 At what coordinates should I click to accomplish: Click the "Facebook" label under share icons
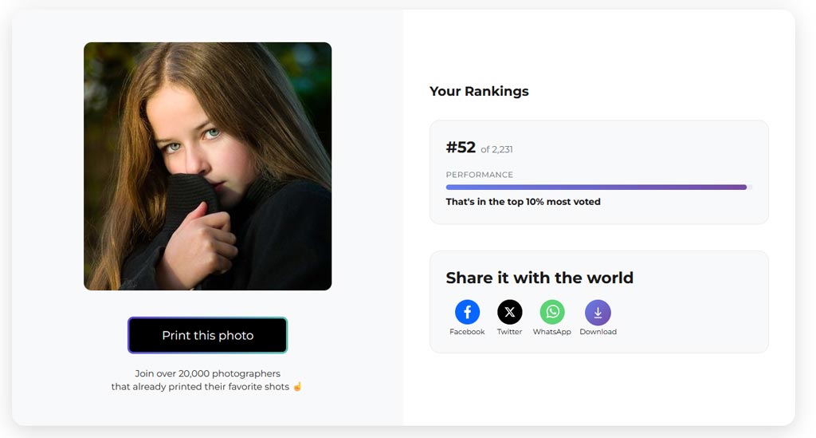467,332
